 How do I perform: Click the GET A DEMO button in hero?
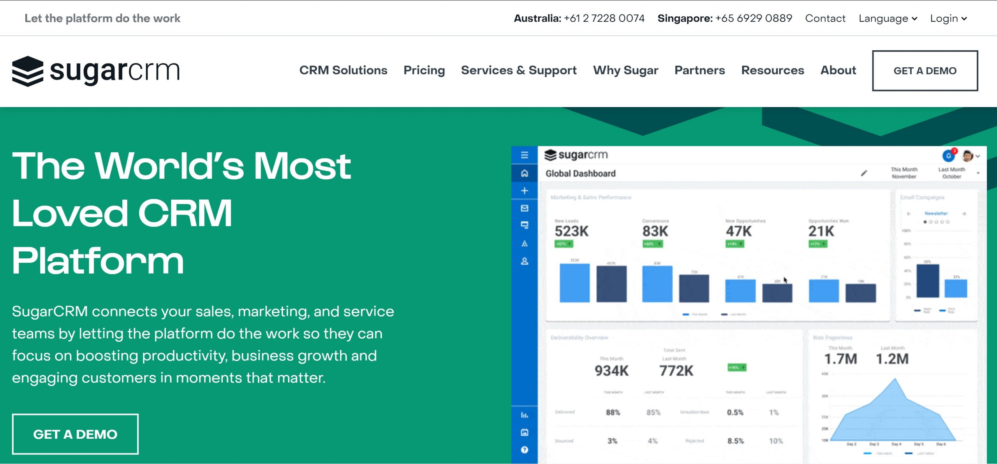pos(75,434)
